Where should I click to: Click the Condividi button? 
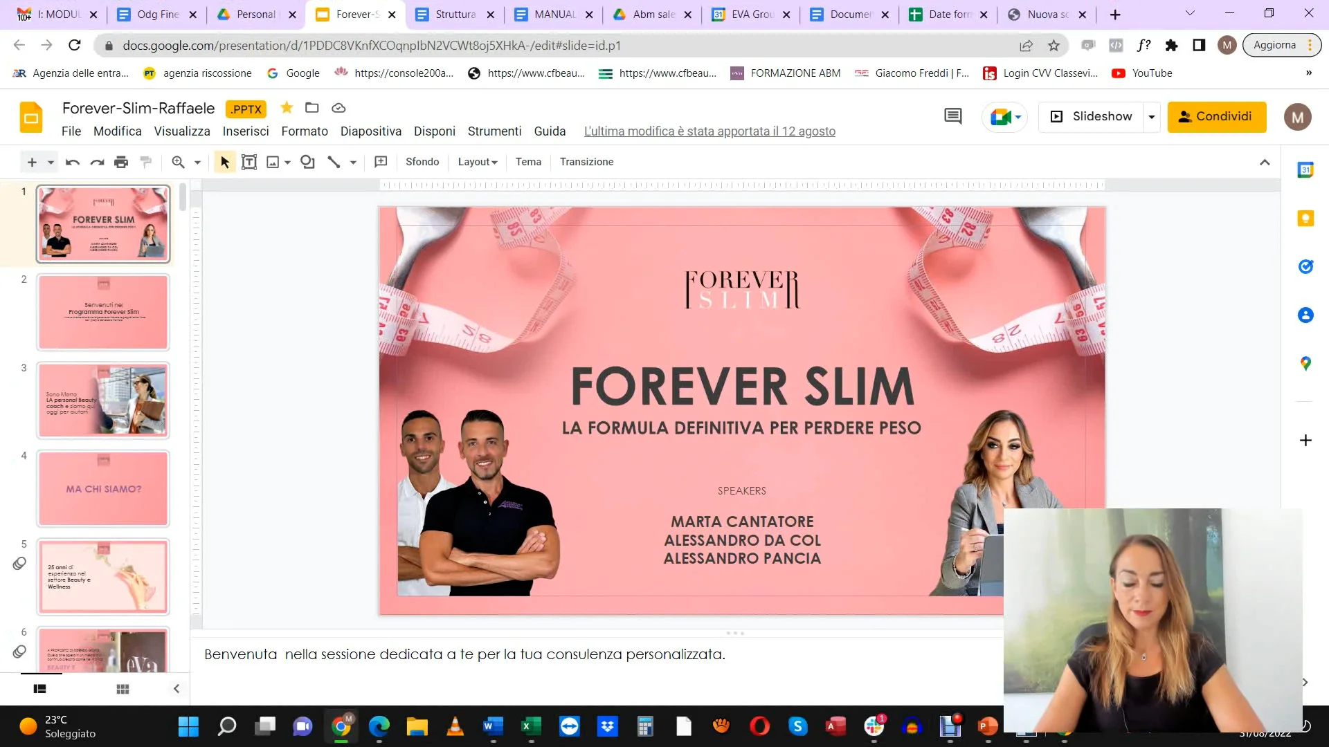tap(1216, 116)
